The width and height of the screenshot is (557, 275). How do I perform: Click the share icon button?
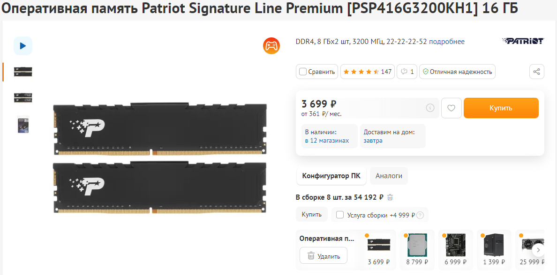[x=537, y=72]
